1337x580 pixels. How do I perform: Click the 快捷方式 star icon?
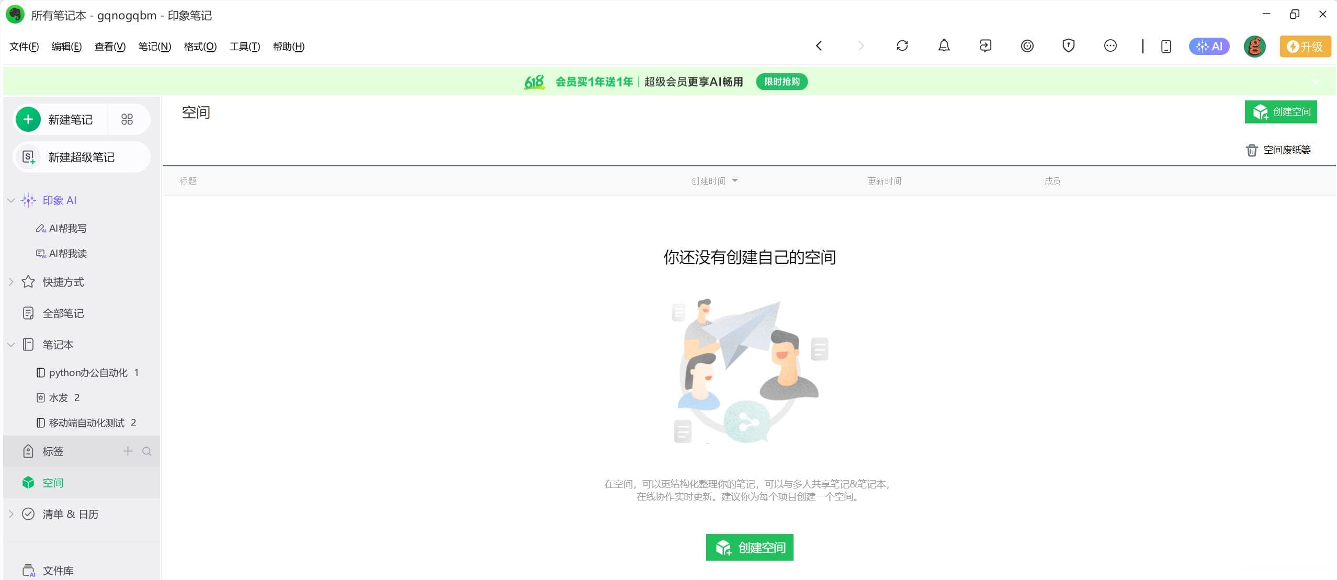pos(28,282)
